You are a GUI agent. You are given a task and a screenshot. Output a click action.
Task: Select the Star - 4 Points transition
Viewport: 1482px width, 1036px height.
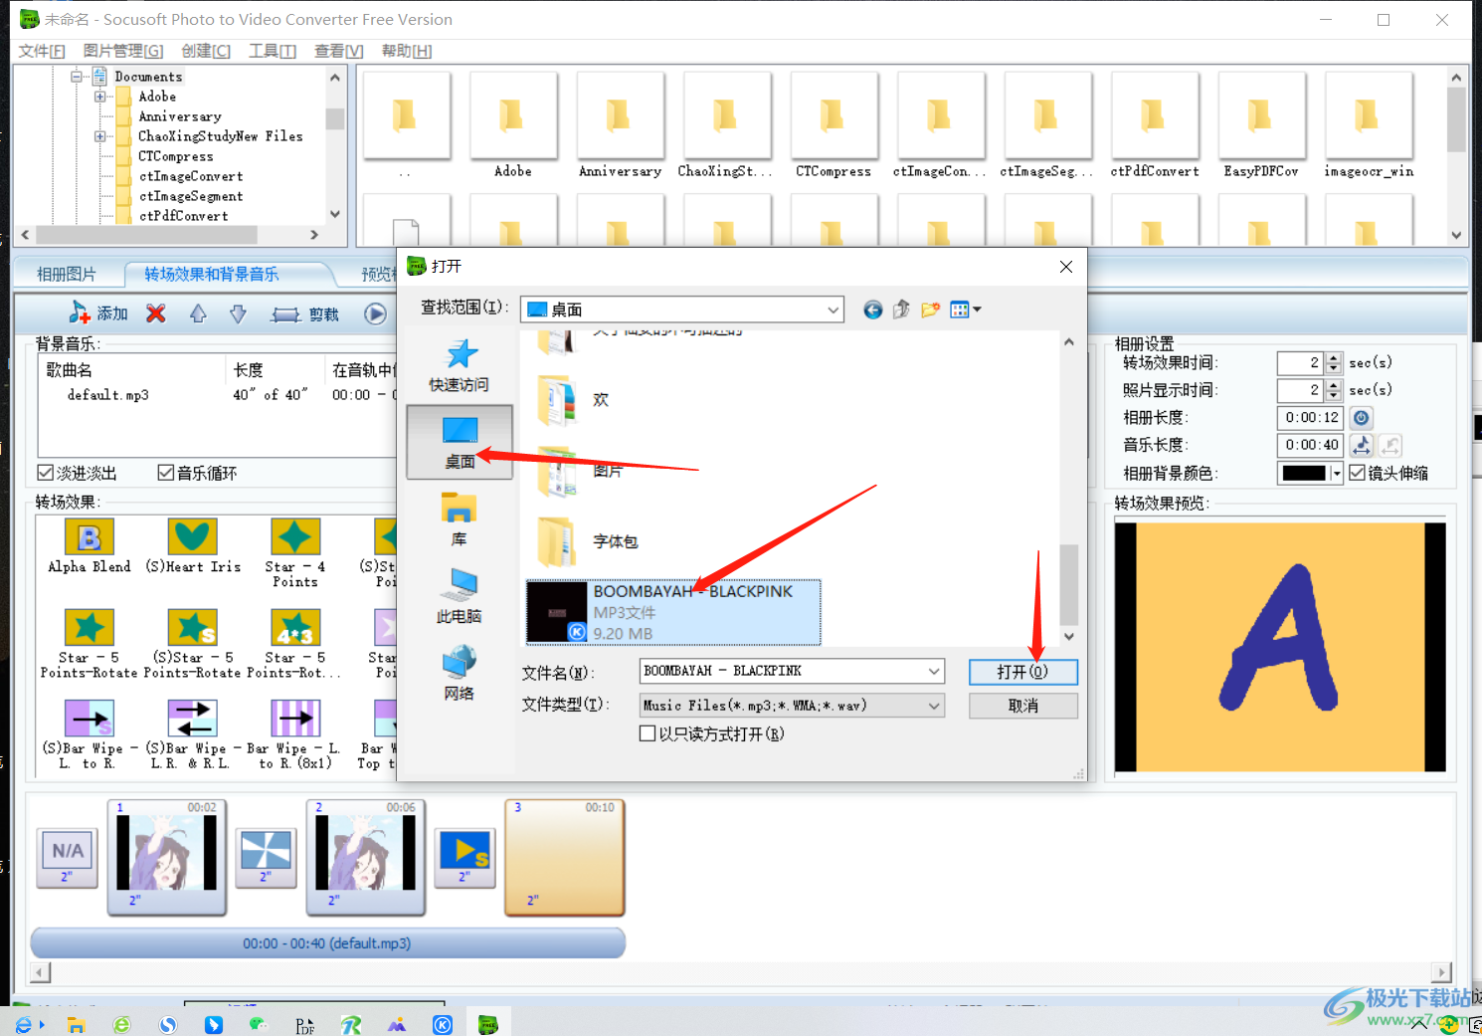tap(295, 553)
